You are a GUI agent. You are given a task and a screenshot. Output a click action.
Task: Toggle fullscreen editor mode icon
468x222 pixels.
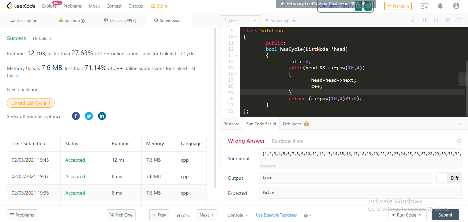(x=459, y=21)
